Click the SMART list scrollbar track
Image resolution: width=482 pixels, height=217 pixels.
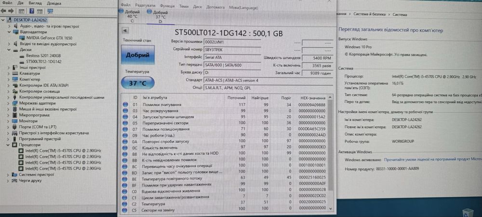(x=330, y=154)
